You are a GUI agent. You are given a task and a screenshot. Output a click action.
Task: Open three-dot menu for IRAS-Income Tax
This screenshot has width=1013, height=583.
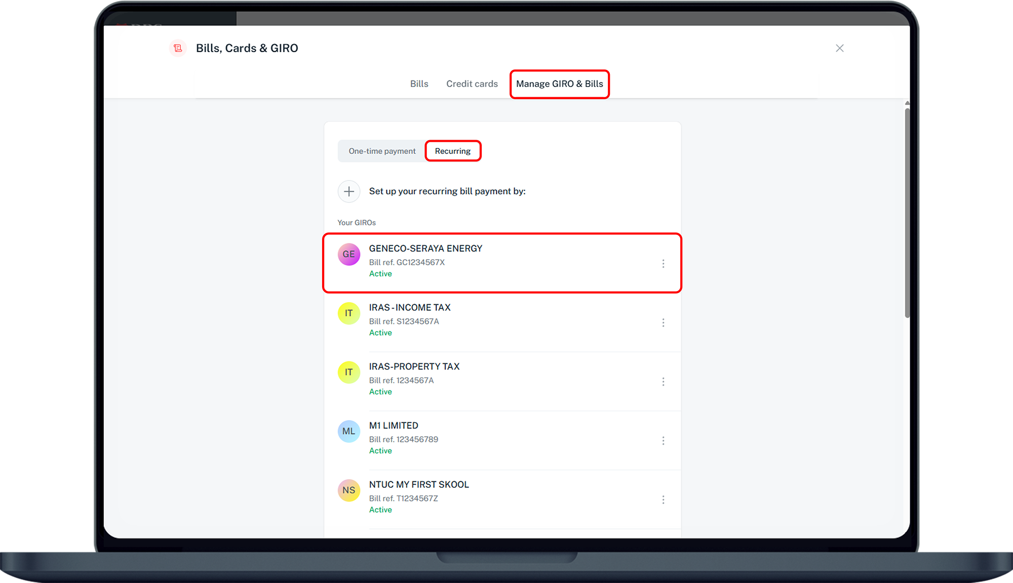pyautogui.click(x=663, y=323)
